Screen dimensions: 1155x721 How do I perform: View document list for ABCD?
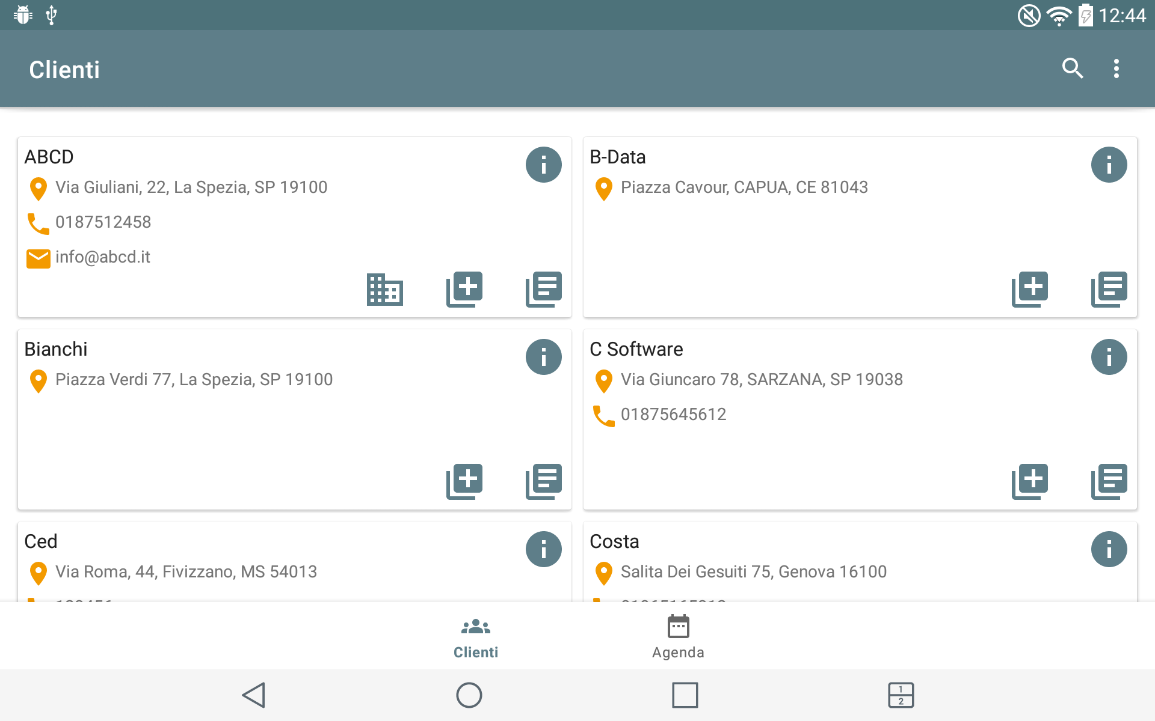point(543,289)
